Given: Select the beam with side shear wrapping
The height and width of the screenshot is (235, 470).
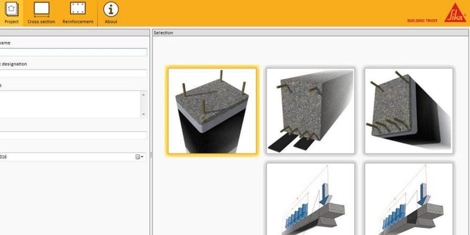Looking at the screenshot, I should pos(409,111).
